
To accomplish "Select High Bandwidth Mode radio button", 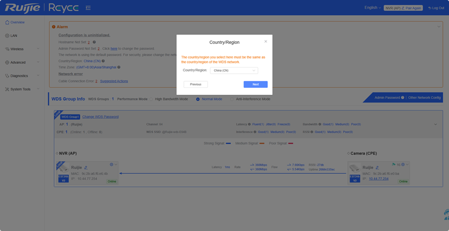I will click(151, 99).
